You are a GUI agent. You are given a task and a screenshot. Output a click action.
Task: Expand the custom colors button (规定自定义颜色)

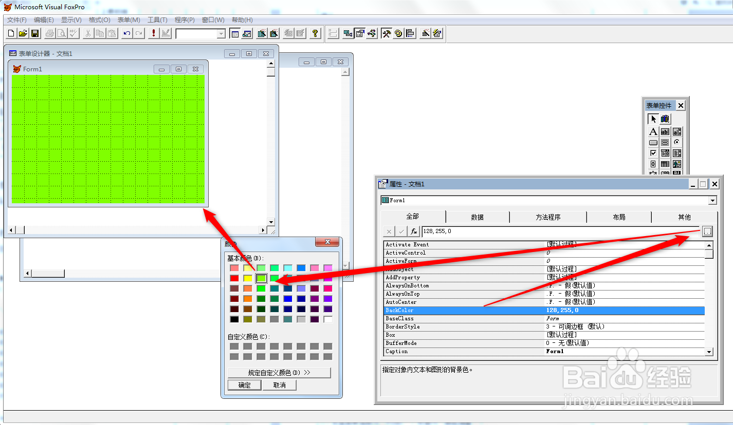click(279, 373)
